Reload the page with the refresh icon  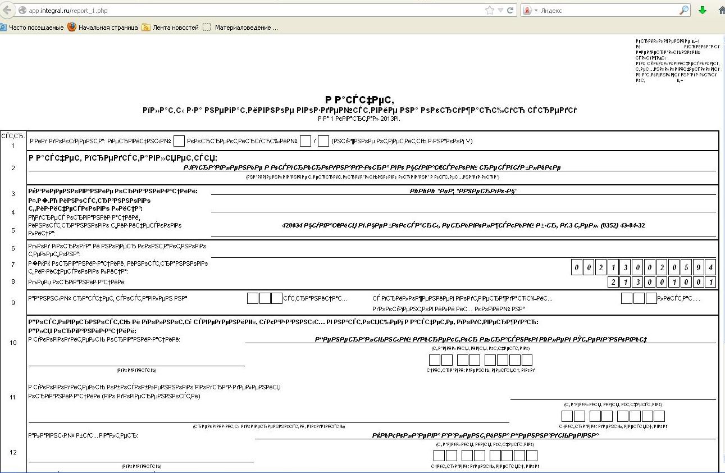510,11
